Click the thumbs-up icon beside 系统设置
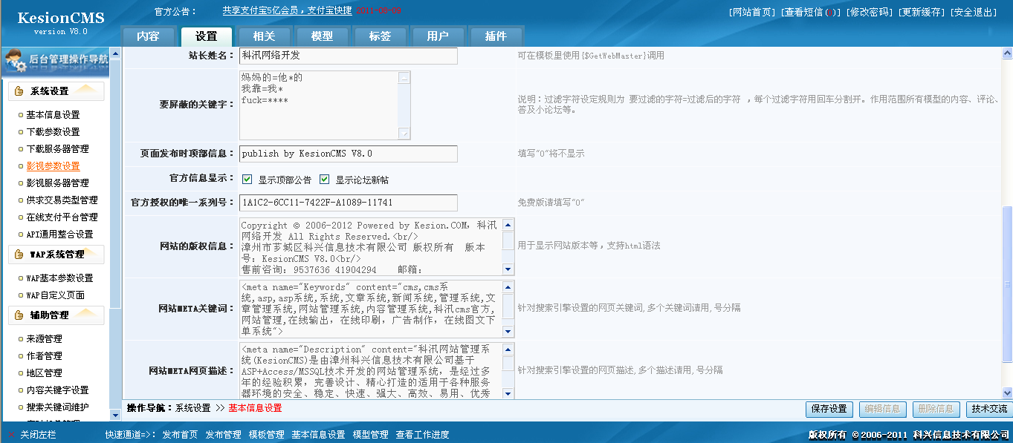This screenshot has height=443, width=1013. [19, 91]
